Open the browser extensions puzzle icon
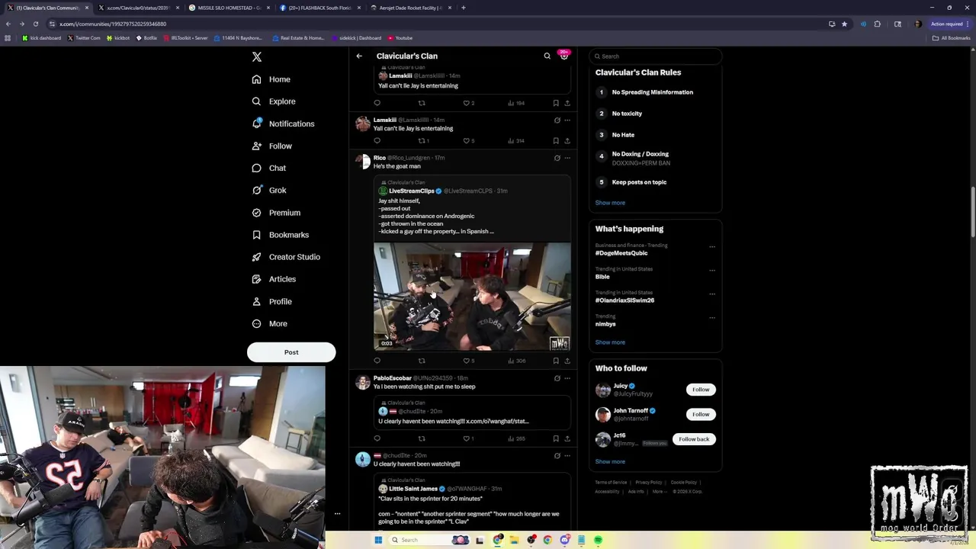Viewport: 976px width, 549px height. 877,24
